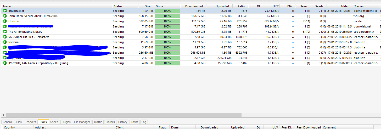Click the 6322.705 ratio value
This screenshot has height=129, width=381.
point(242,53)
